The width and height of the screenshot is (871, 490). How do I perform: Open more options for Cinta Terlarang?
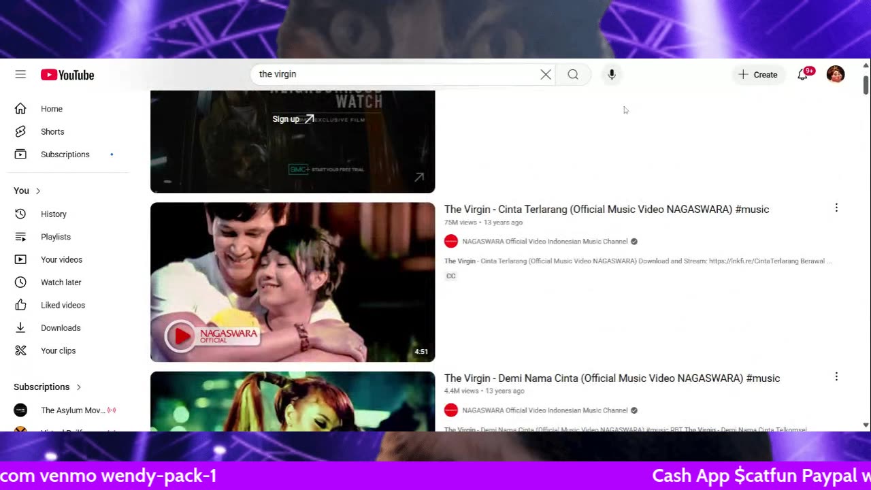tap(836, 208)
